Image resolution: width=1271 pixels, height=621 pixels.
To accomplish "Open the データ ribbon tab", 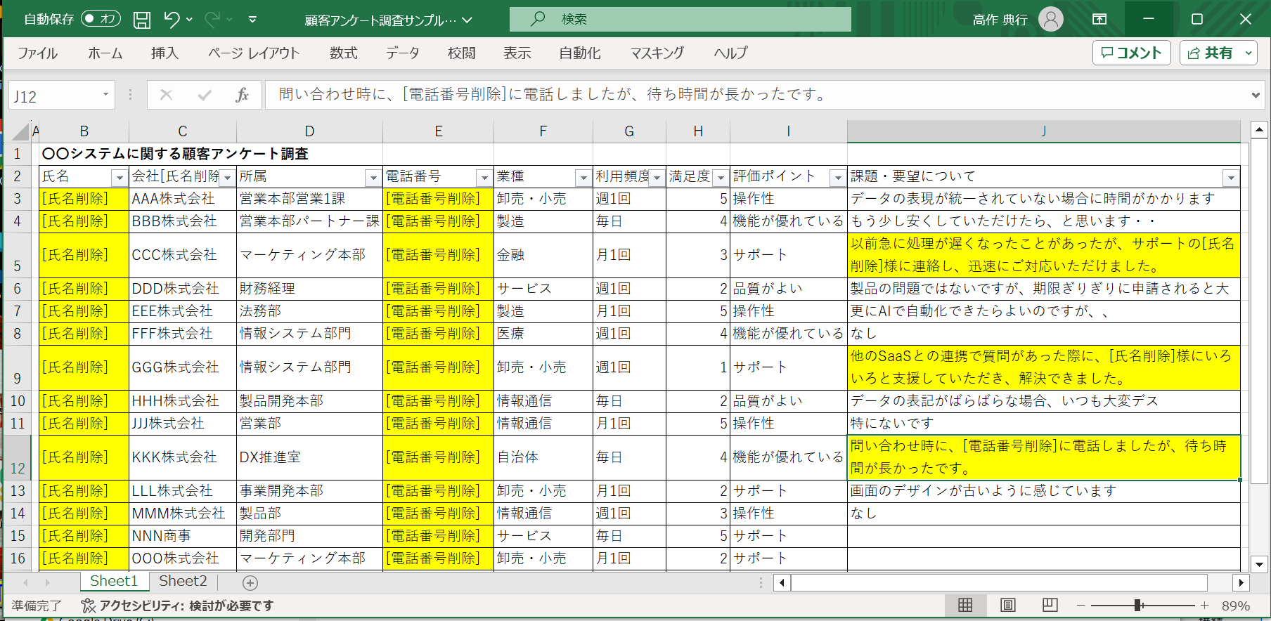I will click(403, 53).
